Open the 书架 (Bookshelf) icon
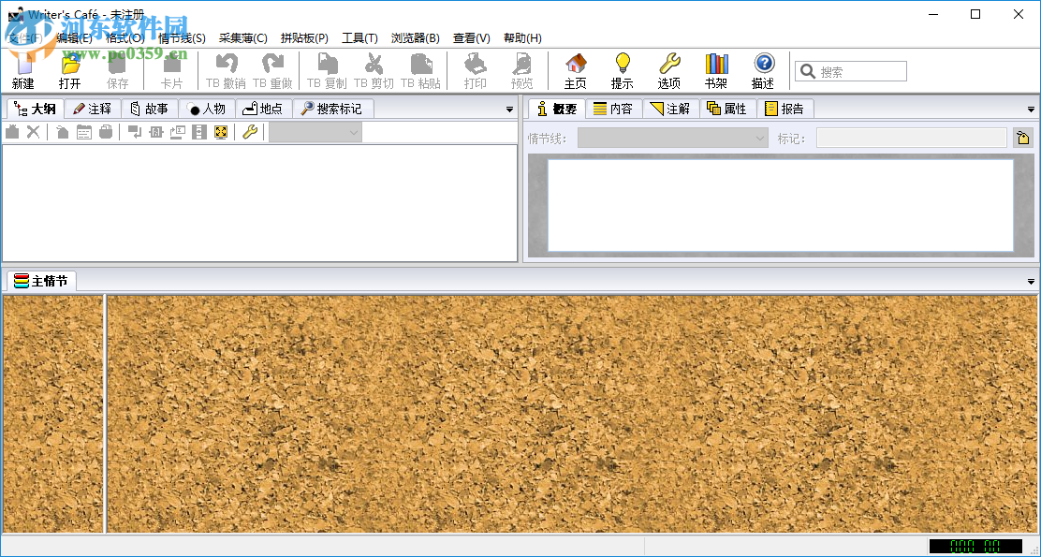This screenshot has width=1041, height=557. click(x=716, y=70)
